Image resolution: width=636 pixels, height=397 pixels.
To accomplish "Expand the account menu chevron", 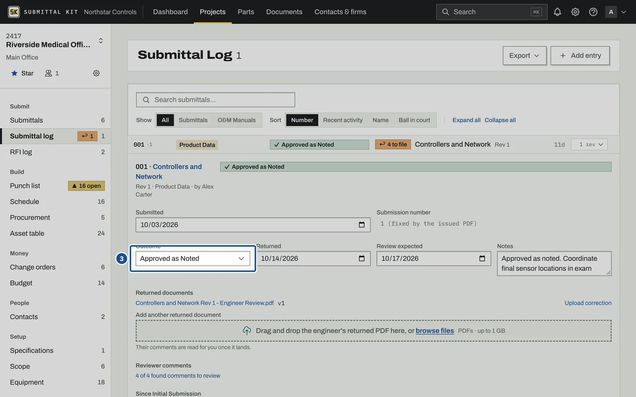I will click(624, 12).
